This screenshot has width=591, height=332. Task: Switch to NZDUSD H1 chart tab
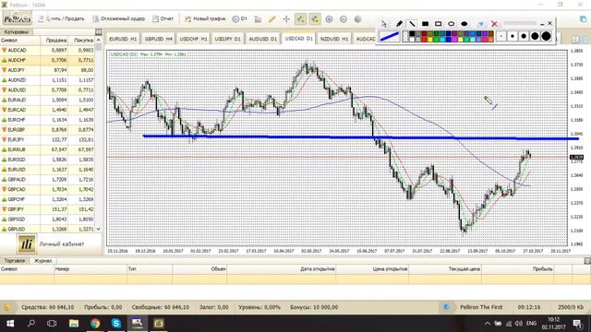click(334, 39)
